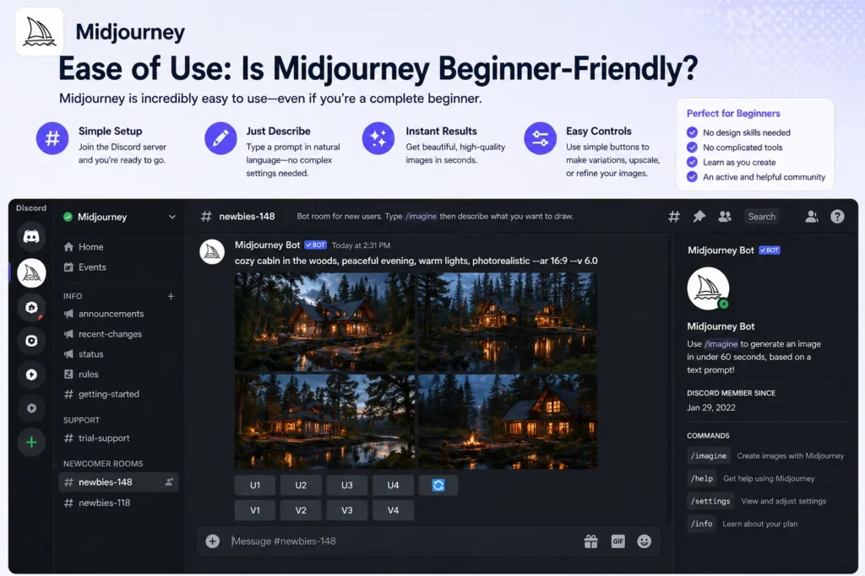
Task: Click the V3 variation button
Action: pos(346,510)
